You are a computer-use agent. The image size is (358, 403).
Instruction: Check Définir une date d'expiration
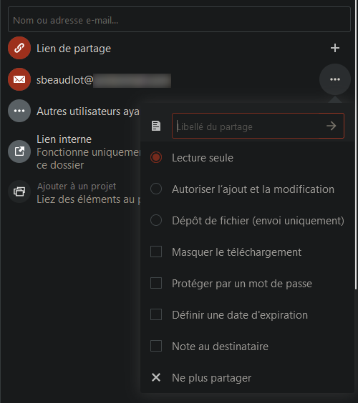click(156, 314)
